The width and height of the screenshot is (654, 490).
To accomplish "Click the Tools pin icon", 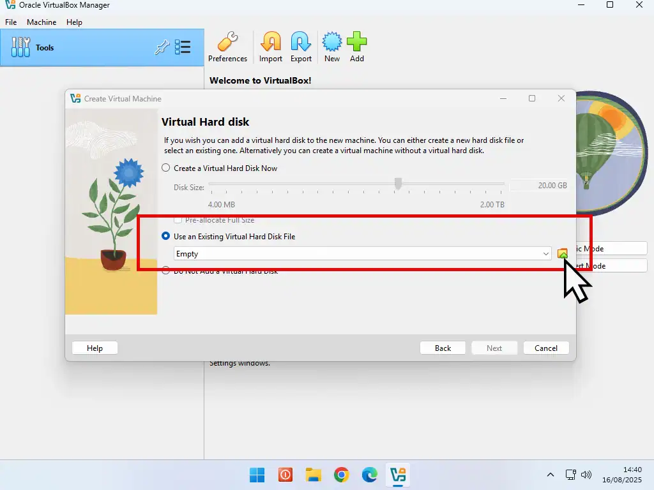I will [x=162, y=47].
